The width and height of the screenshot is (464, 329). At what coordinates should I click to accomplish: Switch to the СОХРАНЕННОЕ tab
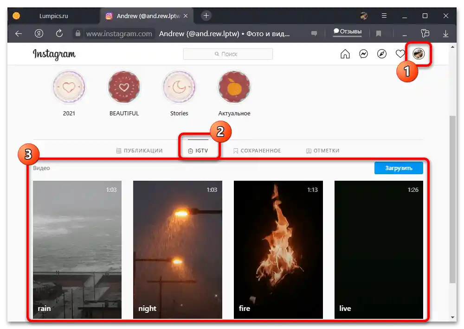[257, 151]
